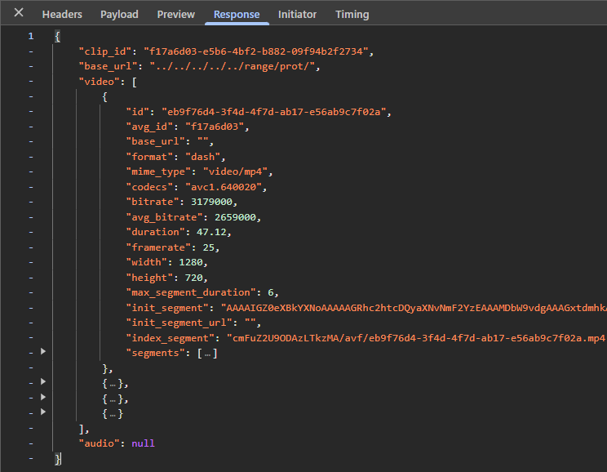Expand the segments array fold arrow

click(x=43, y=352)
